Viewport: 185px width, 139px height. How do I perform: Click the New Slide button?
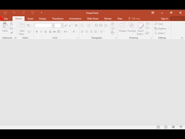[x=22, y=29]
